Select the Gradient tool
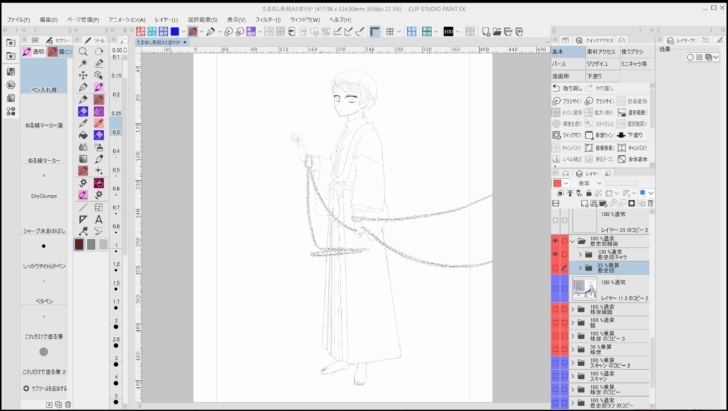Viewport: 728px width, 411px height. click(83, 159)
